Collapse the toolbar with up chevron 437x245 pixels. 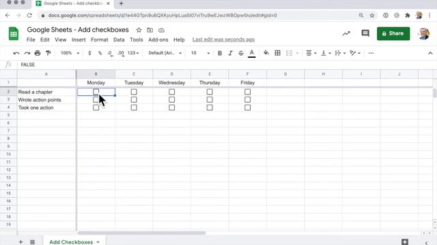(430, 53)
